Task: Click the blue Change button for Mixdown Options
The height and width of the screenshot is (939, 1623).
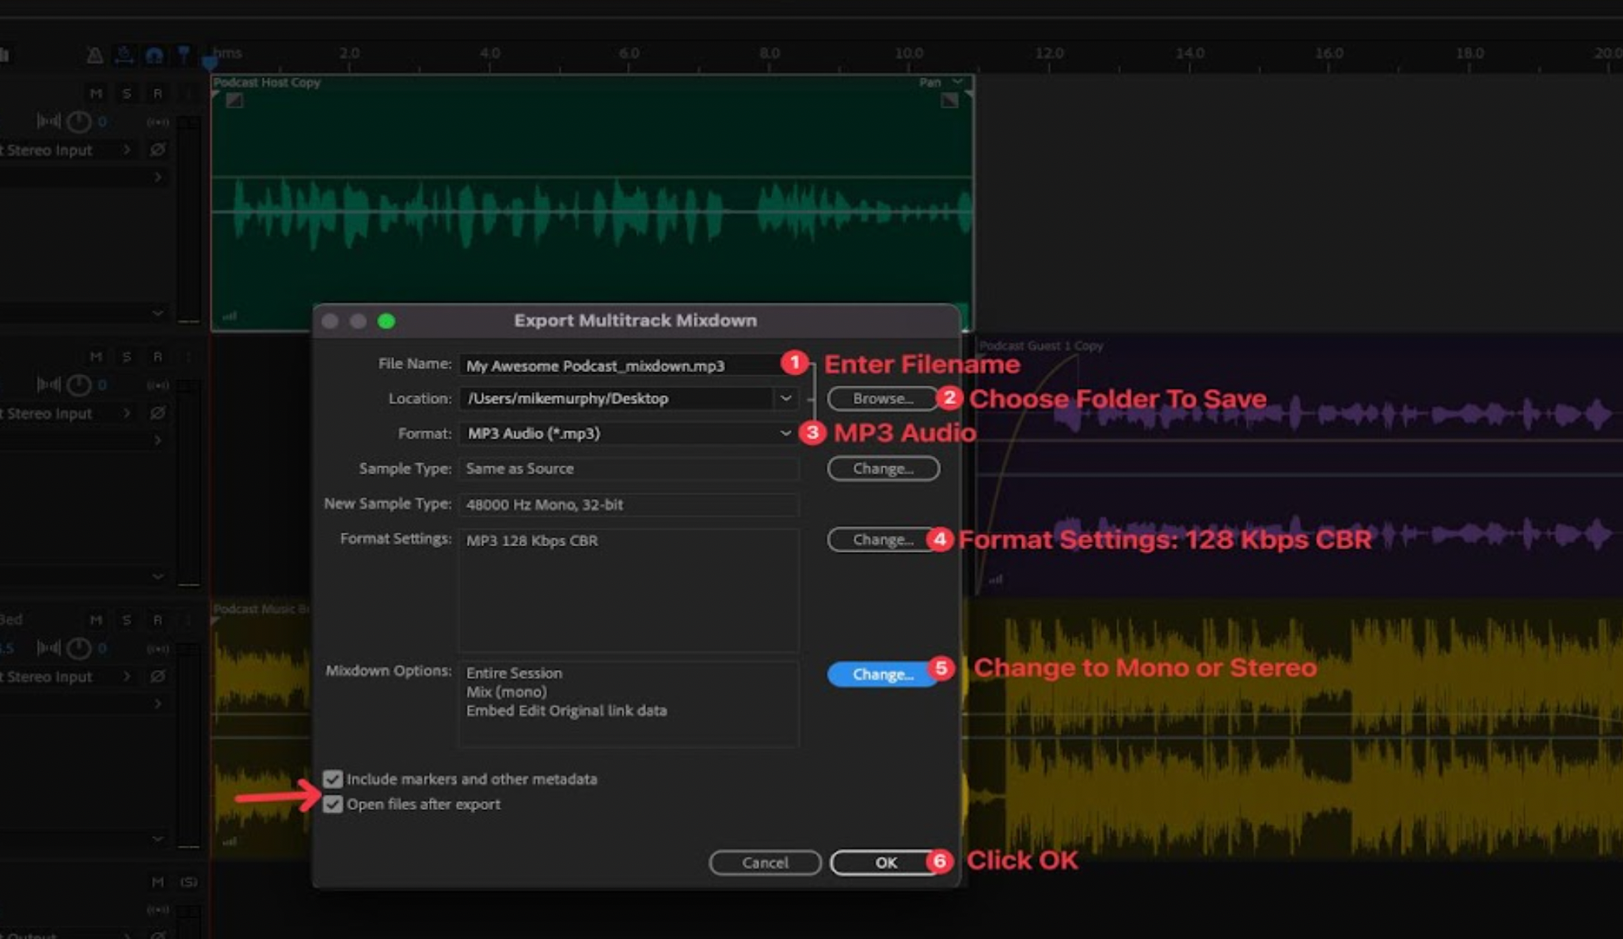Action: [x=882, y=675]
